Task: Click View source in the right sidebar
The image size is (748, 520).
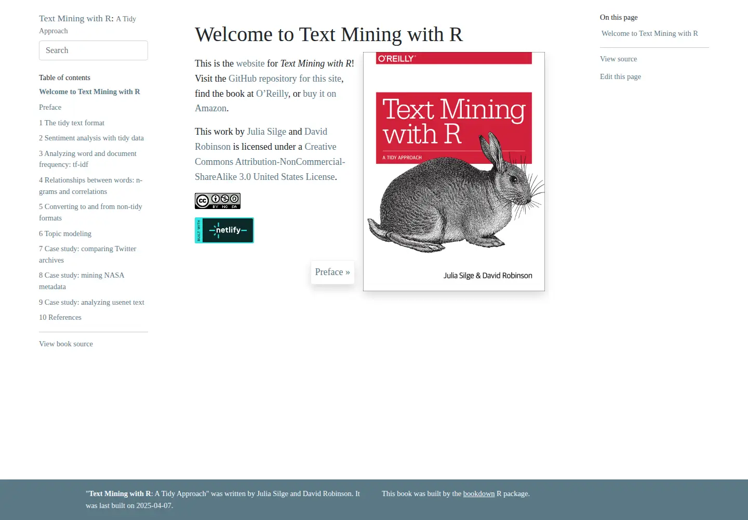Action: [618, 59]
